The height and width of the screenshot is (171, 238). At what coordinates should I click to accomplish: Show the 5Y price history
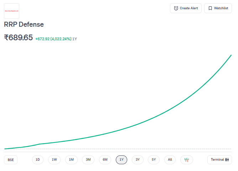154,160
